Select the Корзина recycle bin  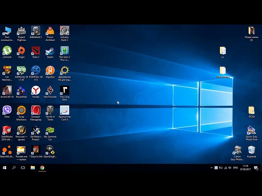tap(251, 150)
